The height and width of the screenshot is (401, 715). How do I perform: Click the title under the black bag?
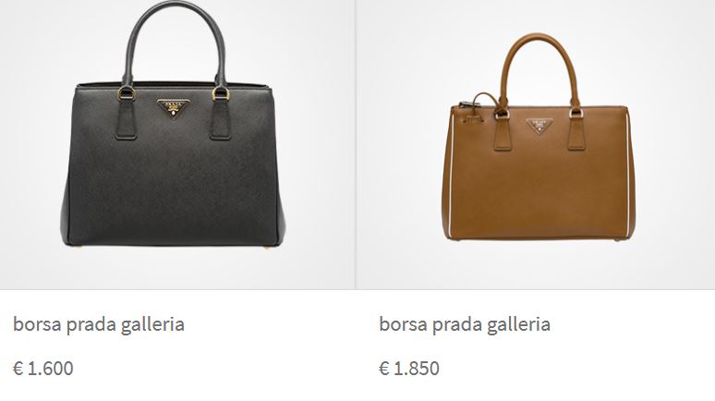coord(99,324)
